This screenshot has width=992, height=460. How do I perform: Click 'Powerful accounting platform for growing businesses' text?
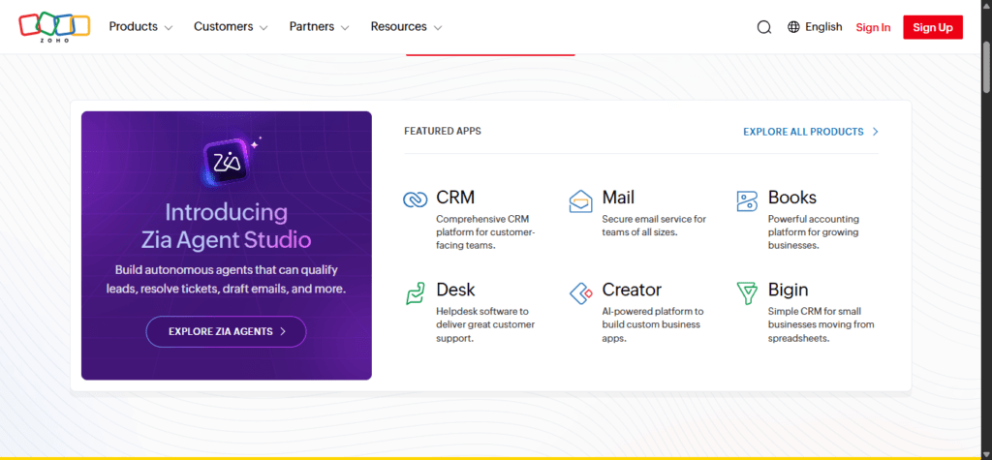click(x=813, y=232)
